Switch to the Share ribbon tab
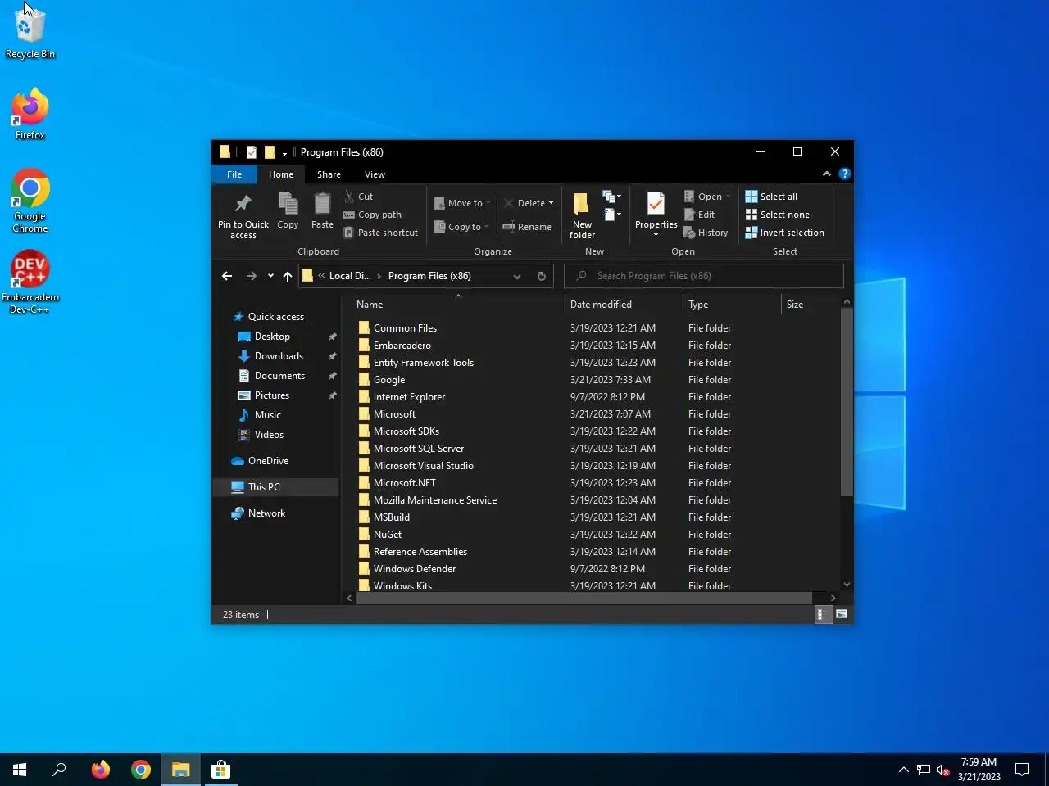This screenshot has height=786, width=1049. point(329,174)
